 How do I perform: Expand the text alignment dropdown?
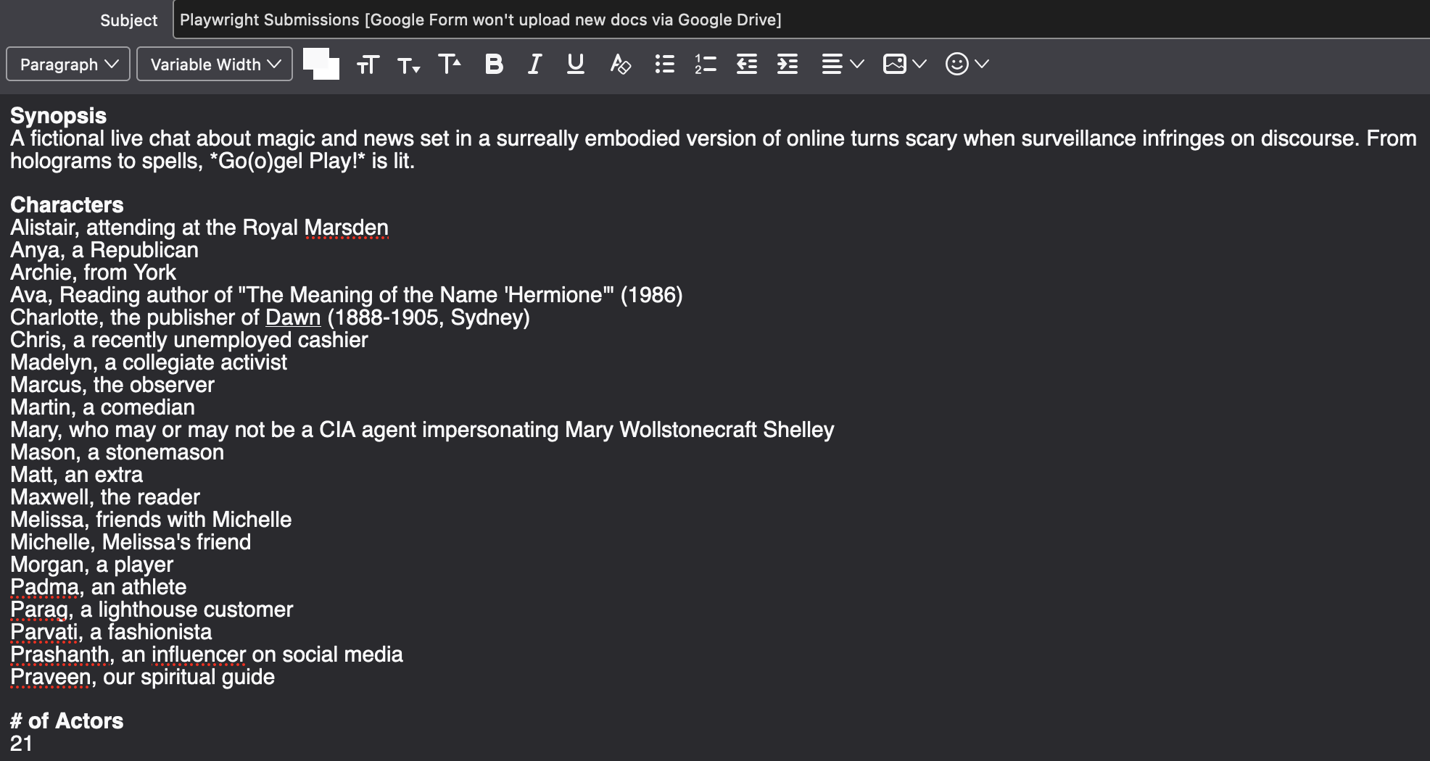[842, 65]
